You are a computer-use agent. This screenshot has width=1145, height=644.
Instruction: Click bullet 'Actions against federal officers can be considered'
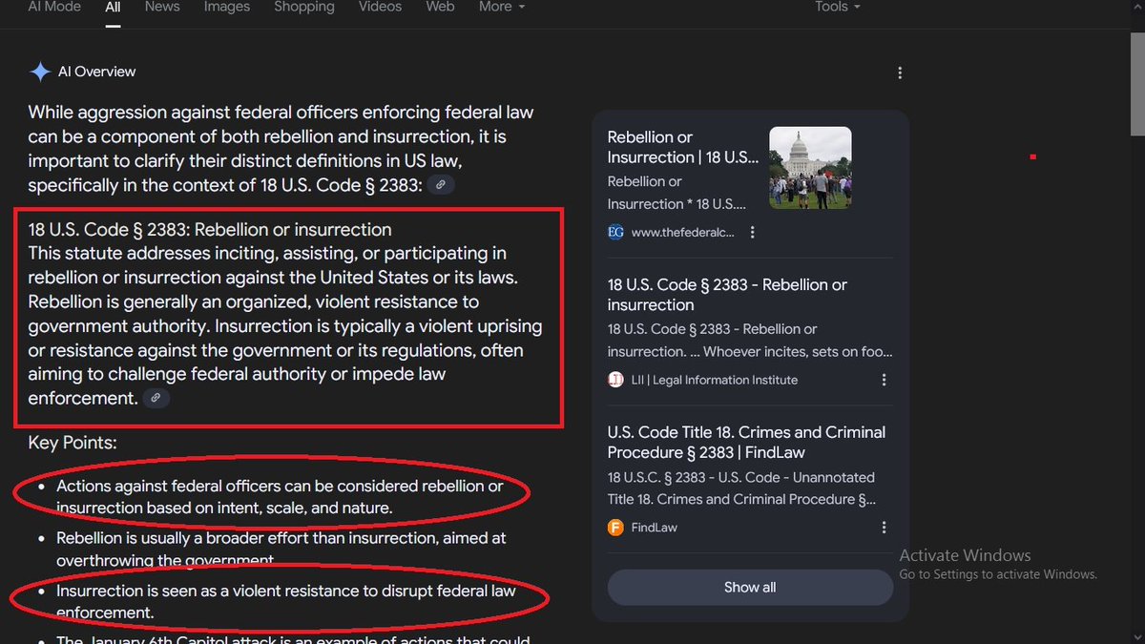coord(280,497)
